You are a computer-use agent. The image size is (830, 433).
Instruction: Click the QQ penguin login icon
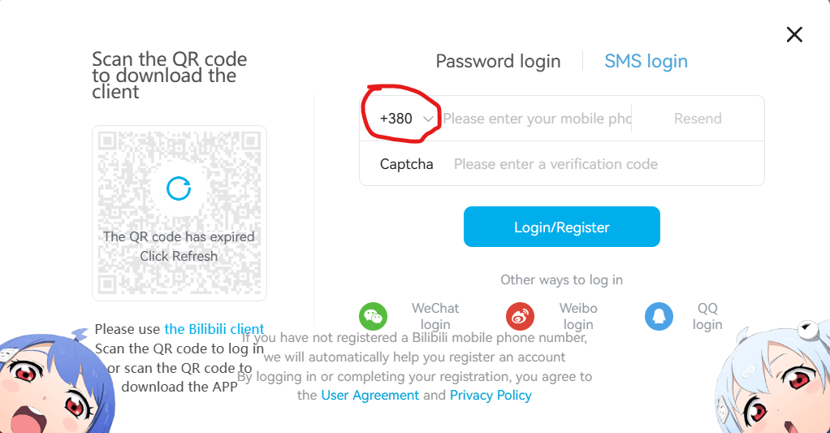[x=659, y=316]
